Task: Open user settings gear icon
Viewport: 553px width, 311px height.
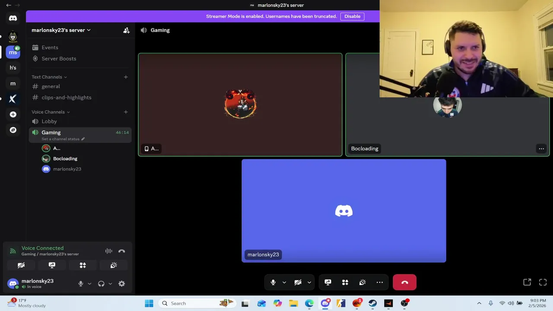Action: point(122,284)
